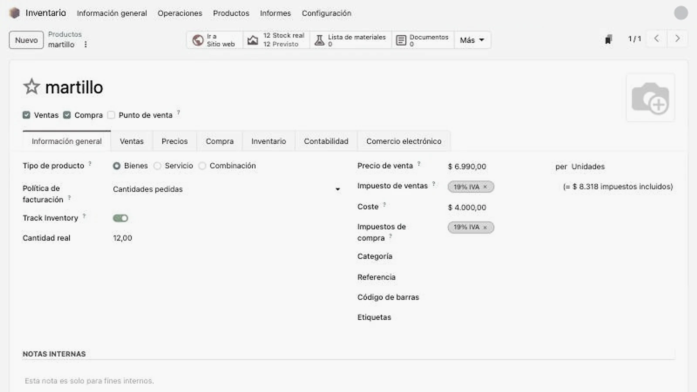
Task: Edit the product name martillo
Action: click(74, 87)
